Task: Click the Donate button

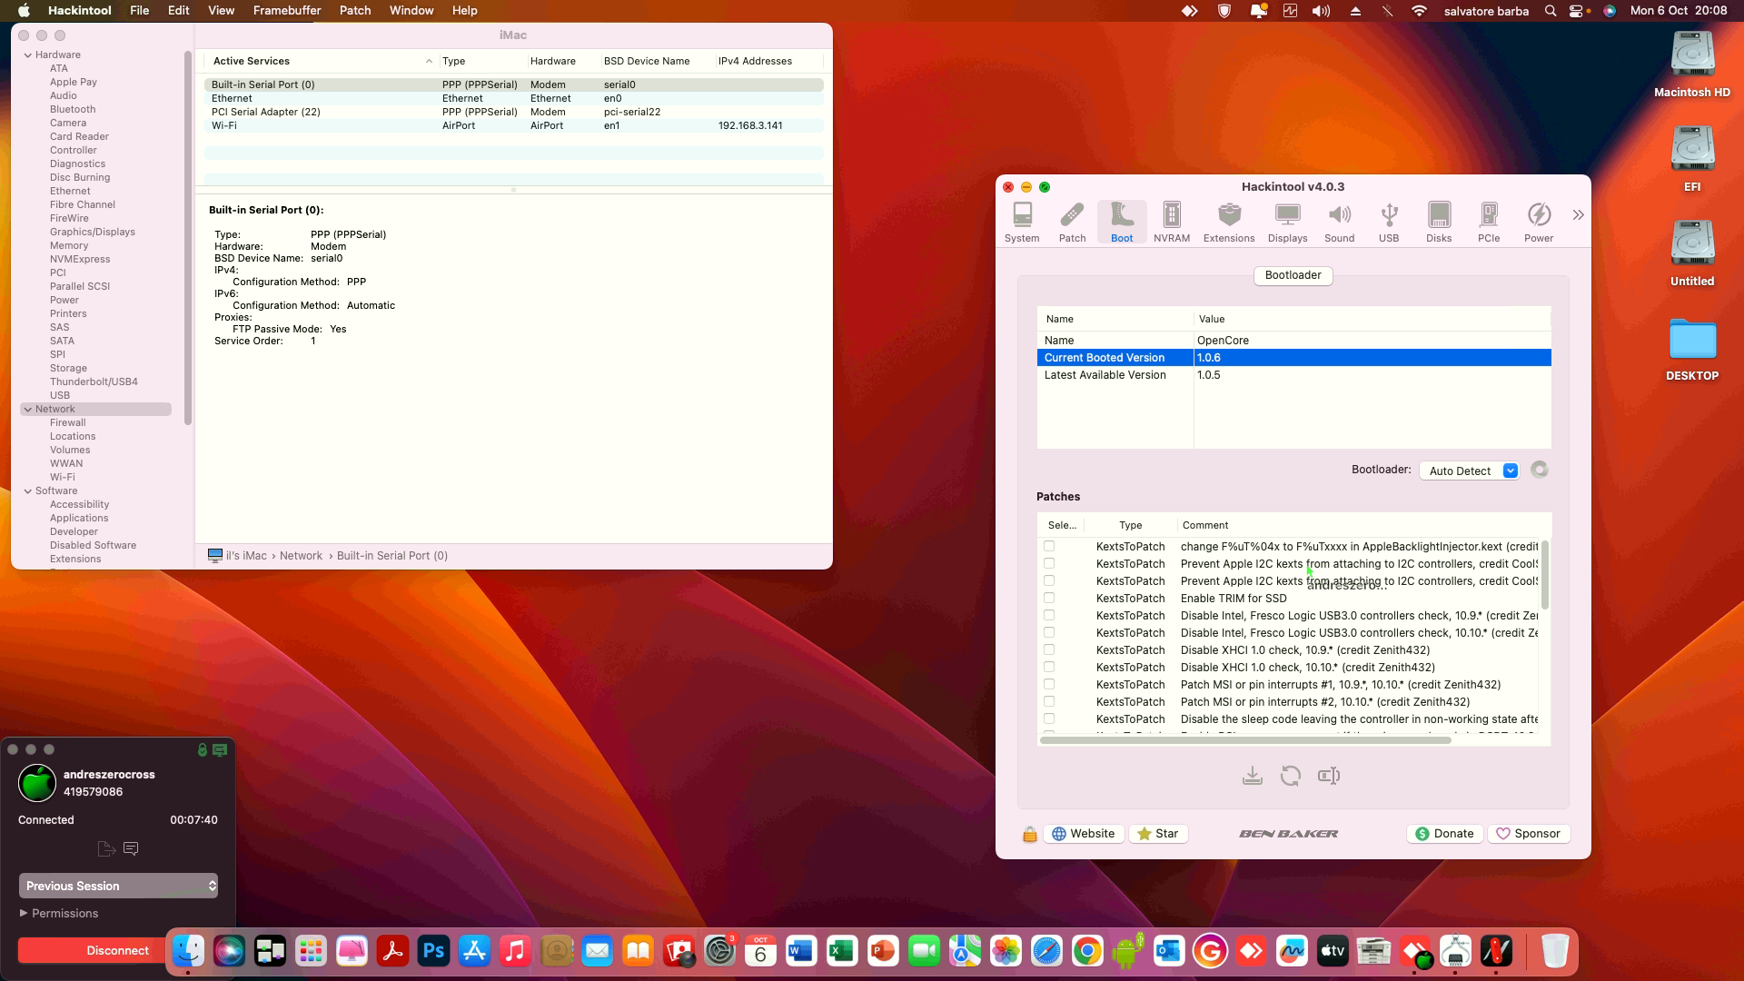Action: point(1445,834)
